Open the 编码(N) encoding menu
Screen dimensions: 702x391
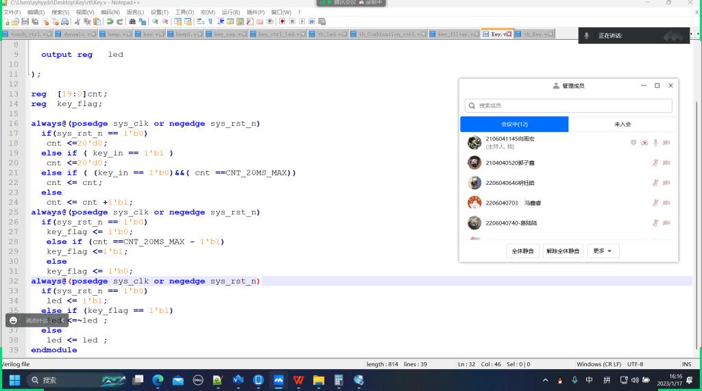click(x=110, y=12)
